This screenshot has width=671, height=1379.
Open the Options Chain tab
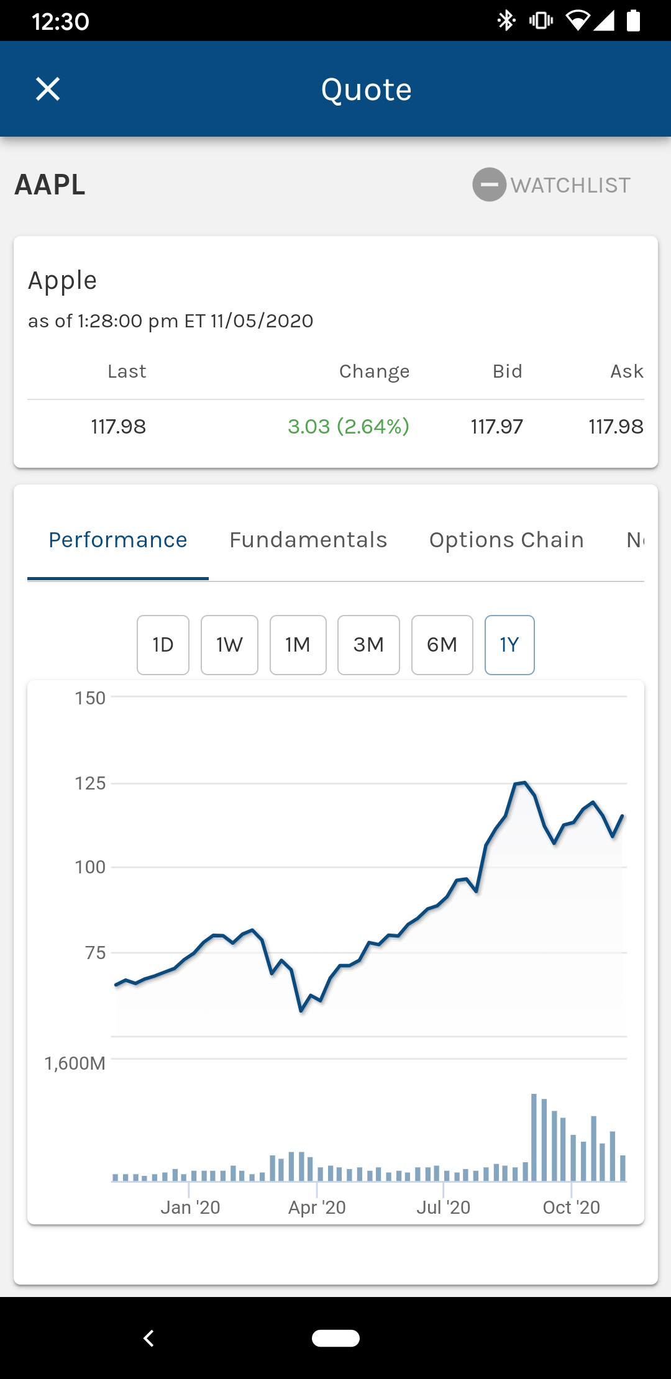pyautogui.click(x=506, y=540)
